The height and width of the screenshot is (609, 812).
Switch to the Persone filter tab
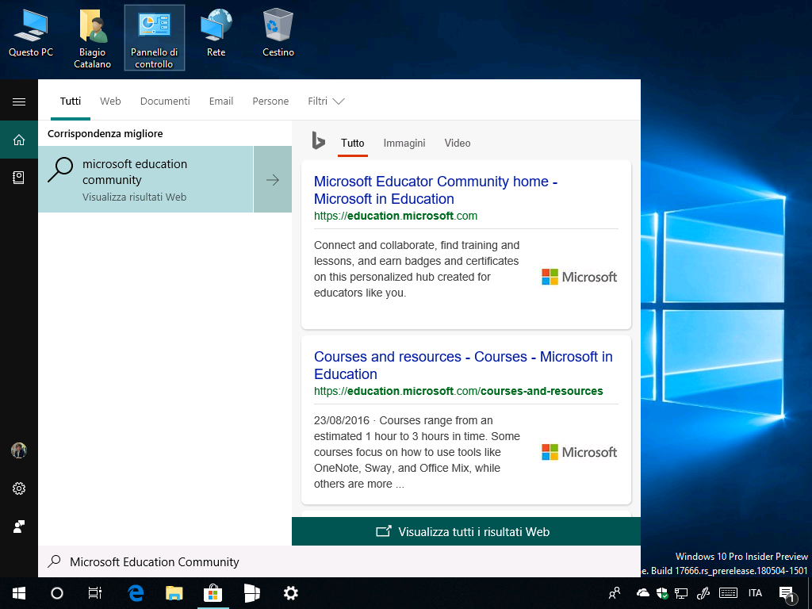click(x=270, y=101)
